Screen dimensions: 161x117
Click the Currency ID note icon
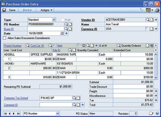click(152, 29)
